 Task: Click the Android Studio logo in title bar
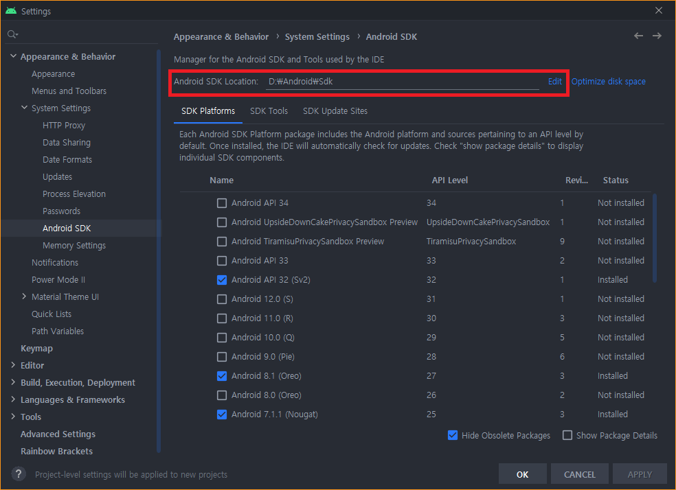click(x=11, y=10)
